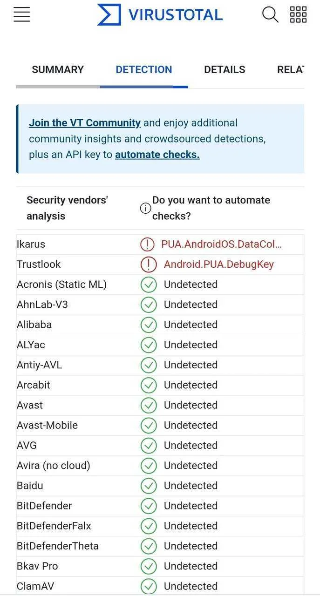Open the apps grid icon

[298, 14]
